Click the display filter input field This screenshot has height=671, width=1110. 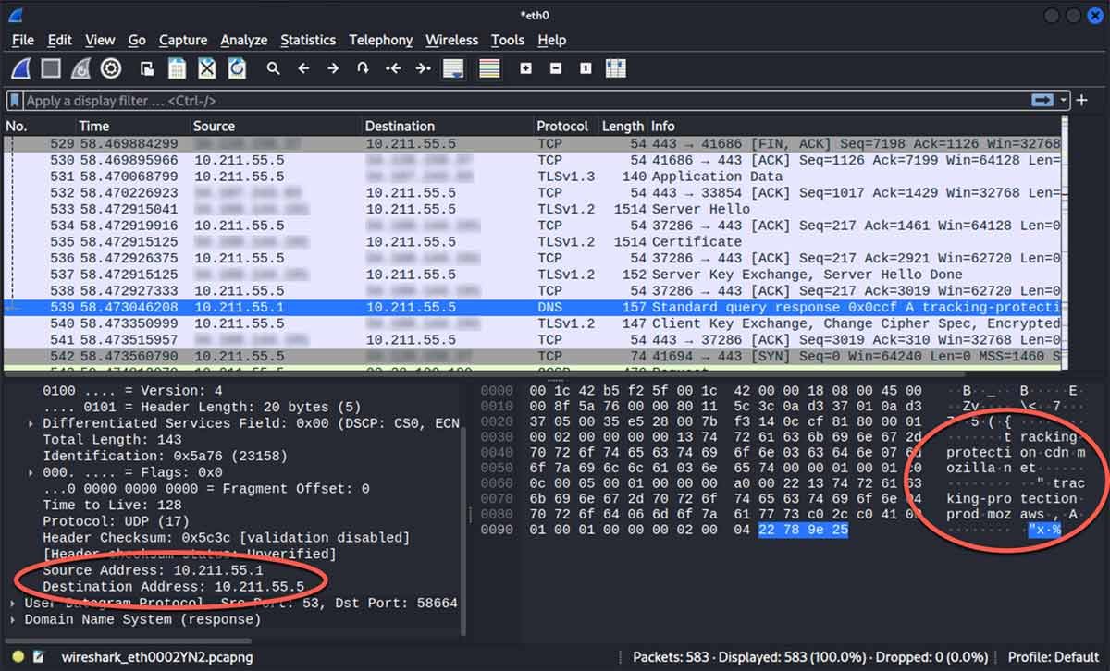pos(370,100)
